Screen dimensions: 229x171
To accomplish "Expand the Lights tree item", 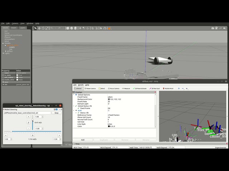I will [3, 53].
